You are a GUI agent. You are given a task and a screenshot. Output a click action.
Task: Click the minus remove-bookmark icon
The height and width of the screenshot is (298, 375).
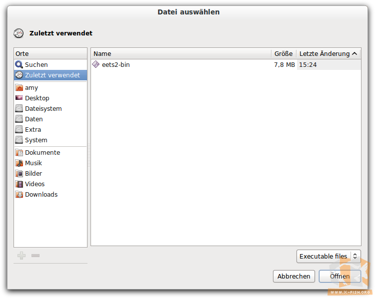(35, 256)
